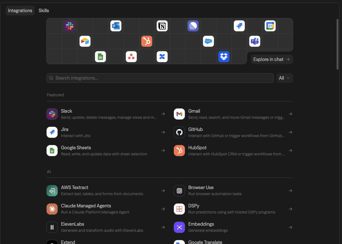This screenshot has height=244, width=342.
Task: Click the Microsoft Teams icon in the banner
Action: [x=255, y=41]
